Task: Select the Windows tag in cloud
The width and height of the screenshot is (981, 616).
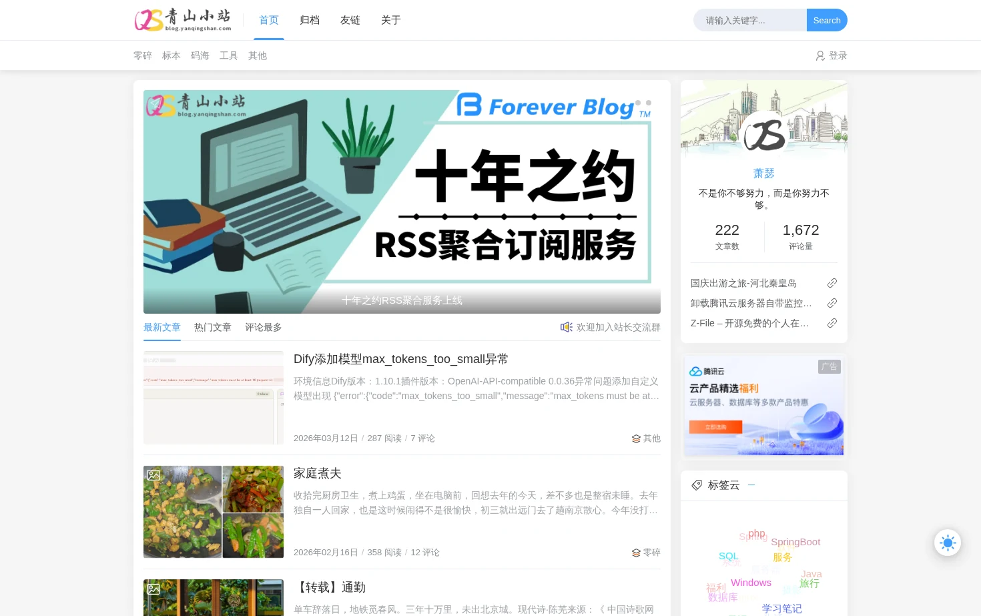Action: tap(751, 583)
